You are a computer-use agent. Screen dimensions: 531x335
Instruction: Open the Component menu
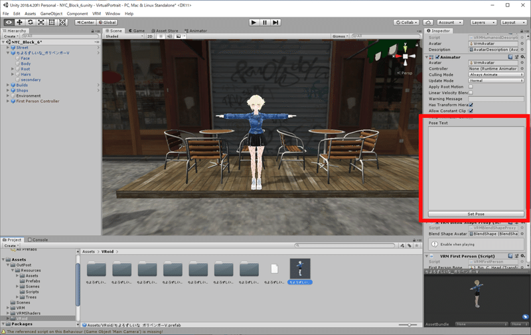(x=77, y=13)
